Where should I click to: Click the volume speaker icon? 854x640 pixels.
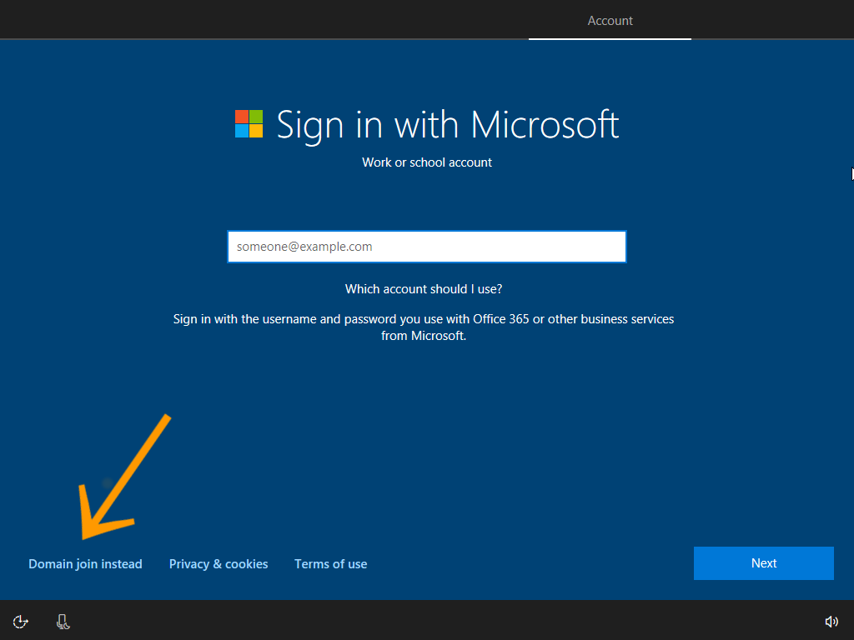(x=831, y=622)
